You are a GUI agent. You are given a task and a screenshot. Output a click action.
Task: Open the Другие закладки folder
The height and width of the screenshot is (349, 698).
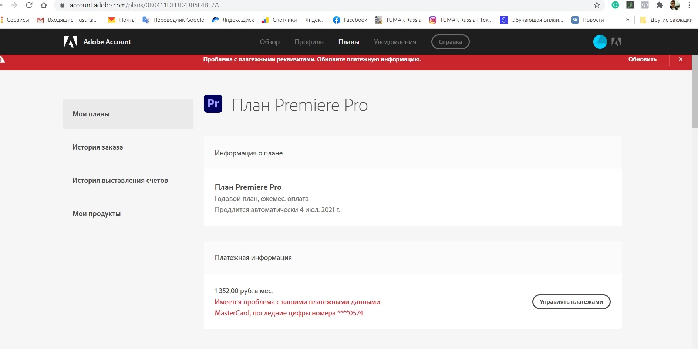point(666,20)
